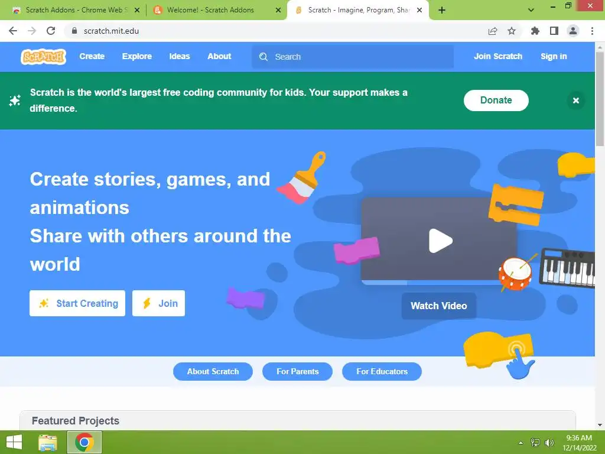Open the For Parents page

pyautogui.click(x=298, y=371)
